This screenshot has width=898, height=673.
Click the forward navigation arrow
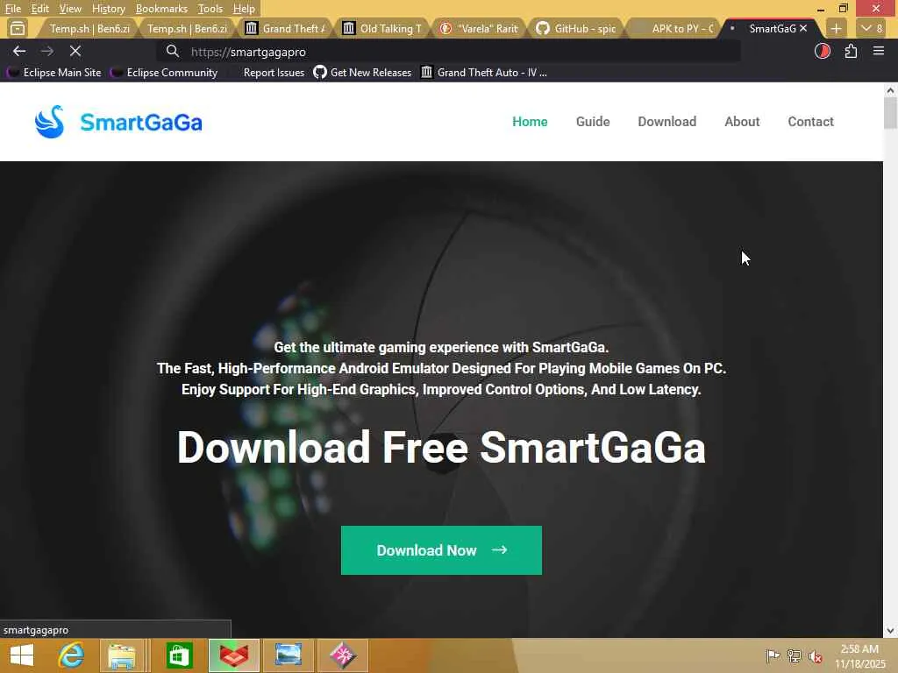pyautogui.click(x=47, y=52)
